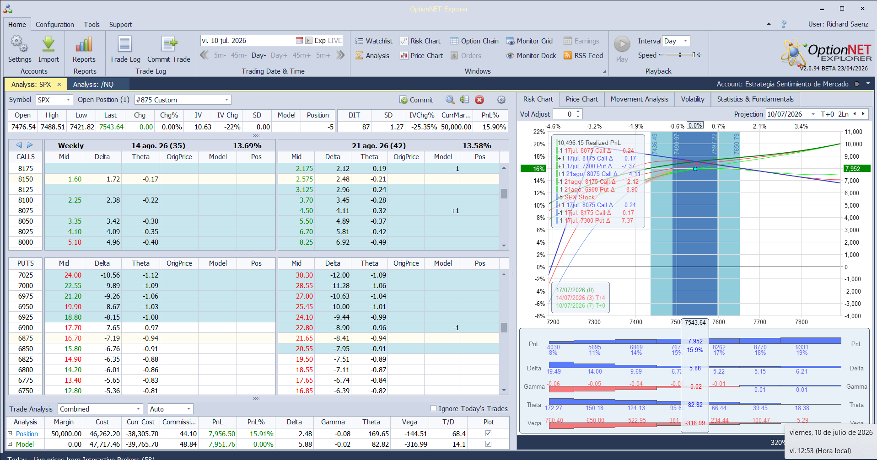Open the position settings gear icon
Viewport: 877px width, 460px height.
point(501,100)
